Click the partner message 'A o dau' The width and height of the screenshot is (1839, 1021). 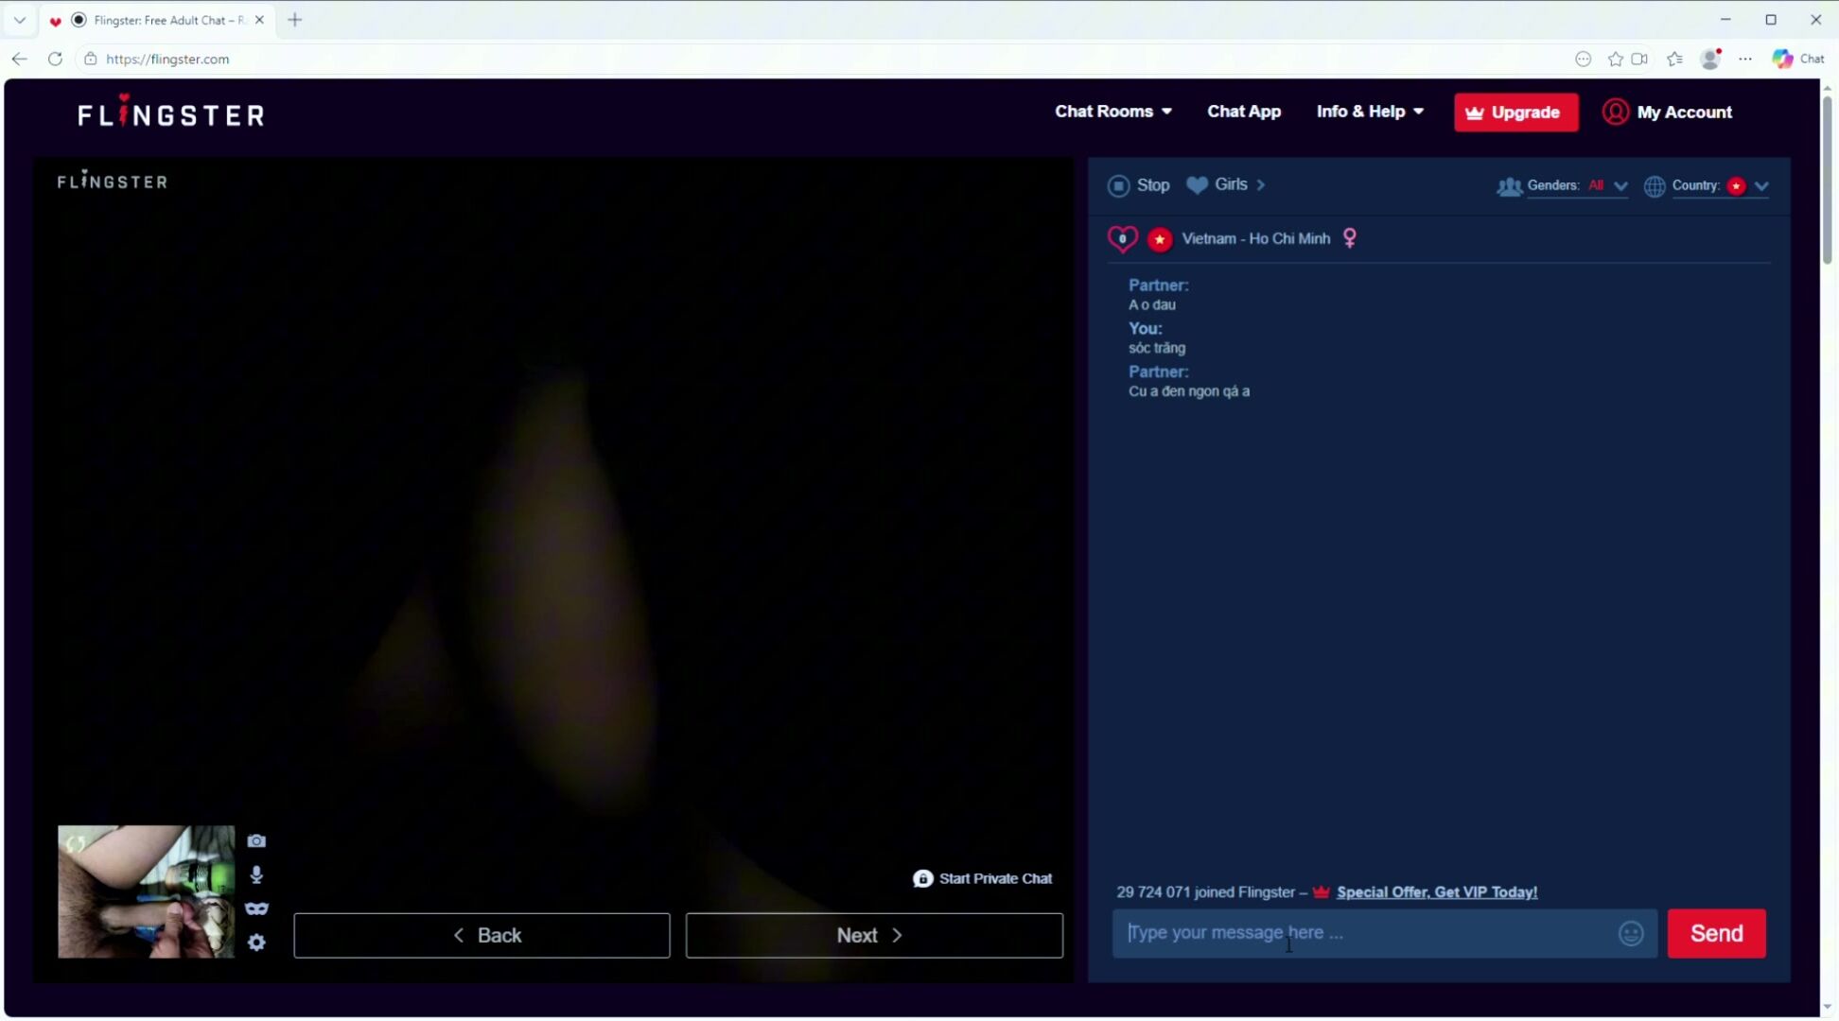click(x=1151, y=305)
